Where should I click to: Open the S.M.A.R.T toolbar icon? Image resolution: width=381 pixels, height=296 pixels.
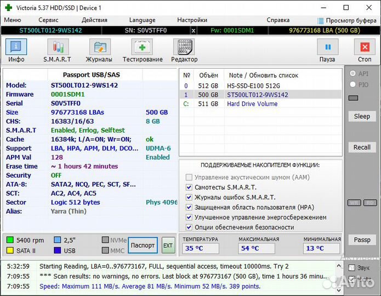(x=58, y=47)
